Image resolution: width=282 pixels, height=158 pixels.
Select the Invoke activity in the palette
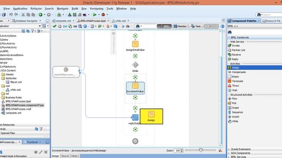pos(234,46)
